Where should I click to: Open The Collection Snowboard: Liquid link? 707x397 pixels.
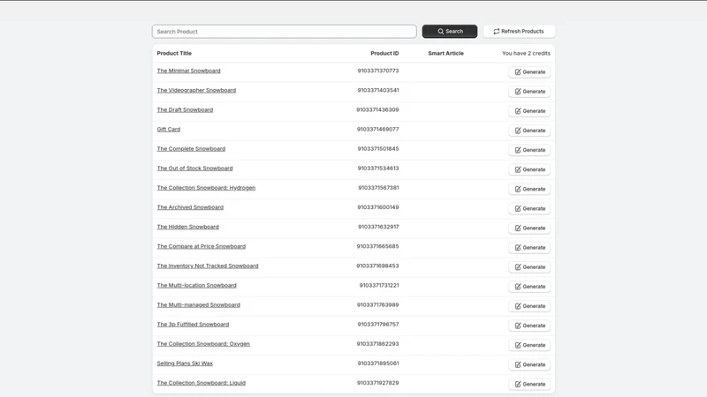[201, 383]
